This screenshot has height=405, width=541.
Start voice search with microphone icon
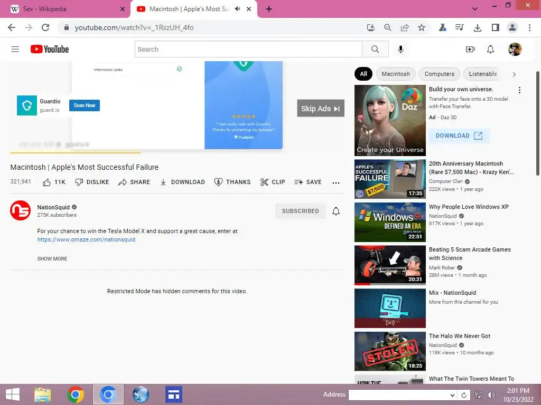click(400, 49)
